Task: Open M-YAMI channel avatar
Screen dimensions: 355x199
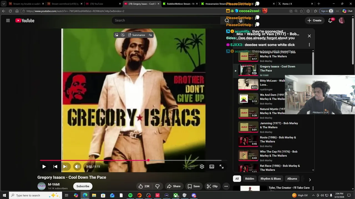Action: (42, 186)
